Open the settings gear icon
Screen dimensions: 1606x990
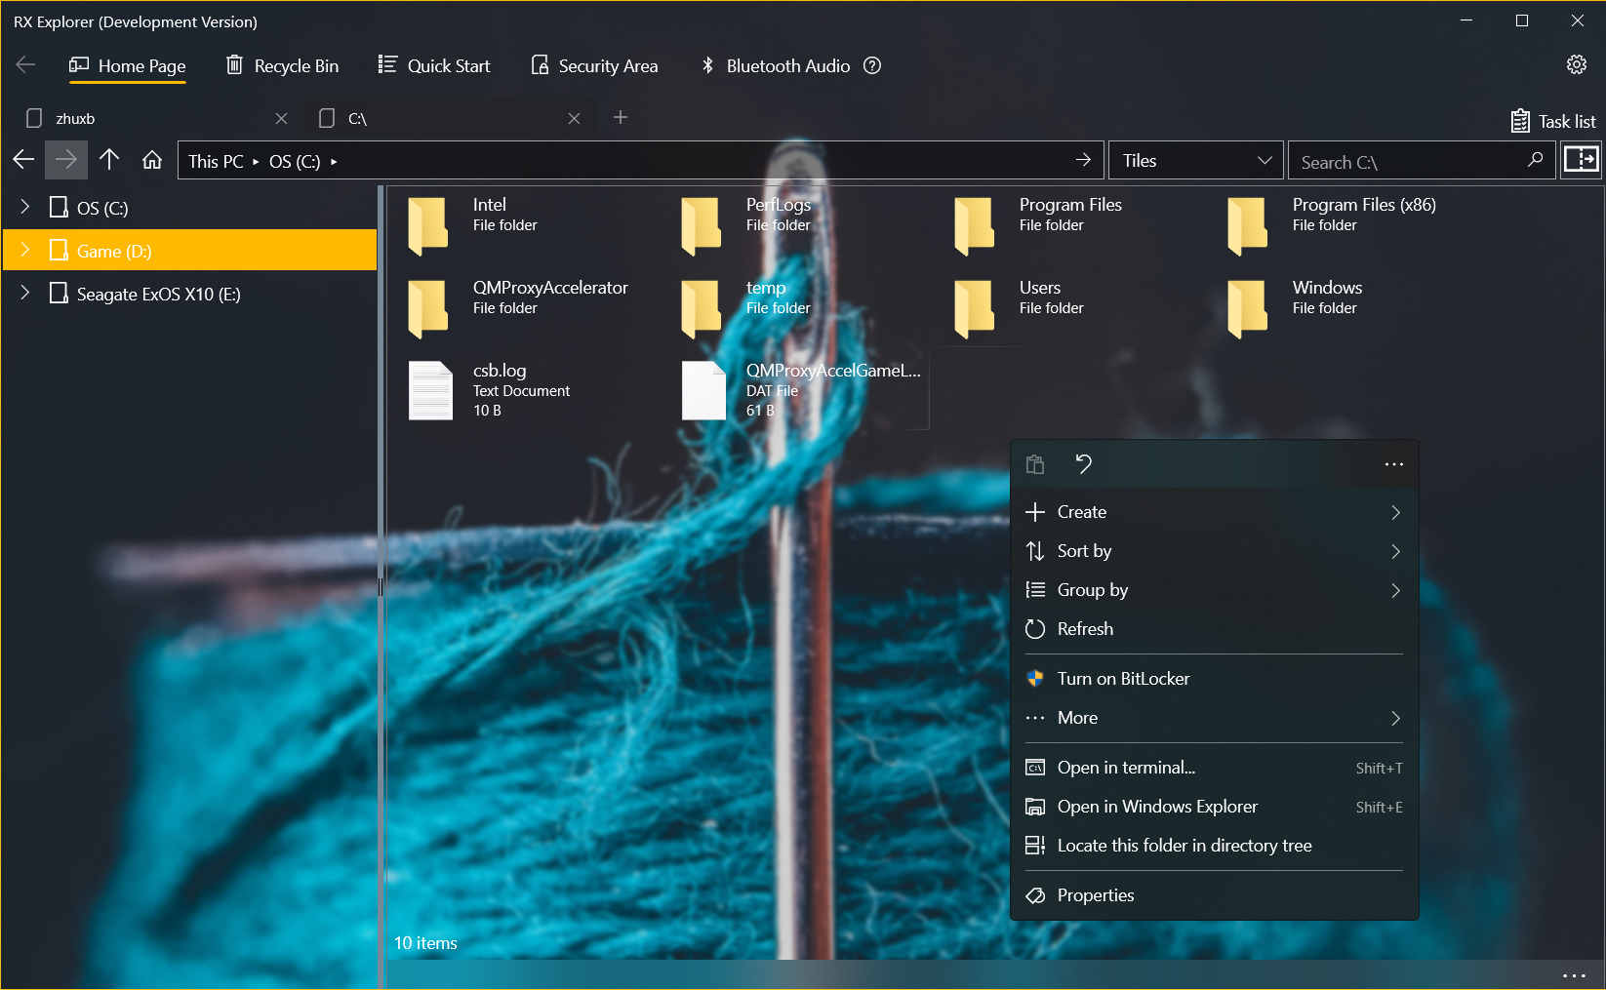click(1576, 64)
